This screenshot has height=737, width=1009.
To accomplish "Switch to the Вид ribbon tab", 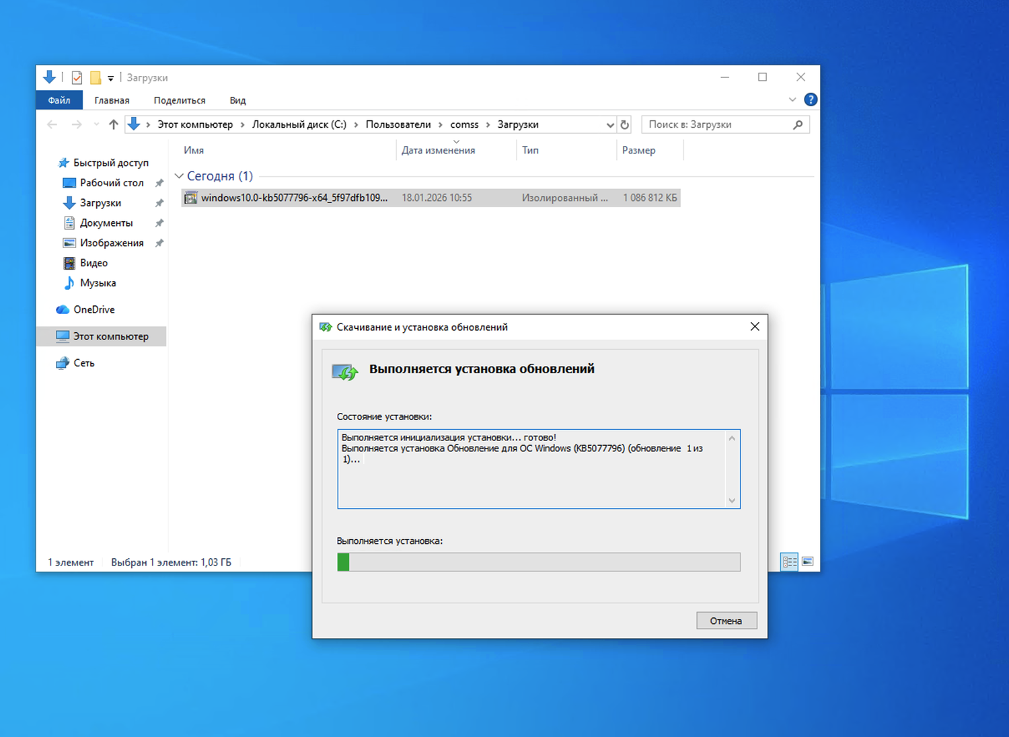I will pos(237,100).
